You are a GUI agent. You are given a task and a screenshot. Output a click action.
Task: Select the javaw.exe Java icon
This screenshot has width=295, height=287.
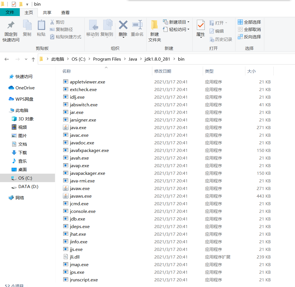click(x=65, y=188)
